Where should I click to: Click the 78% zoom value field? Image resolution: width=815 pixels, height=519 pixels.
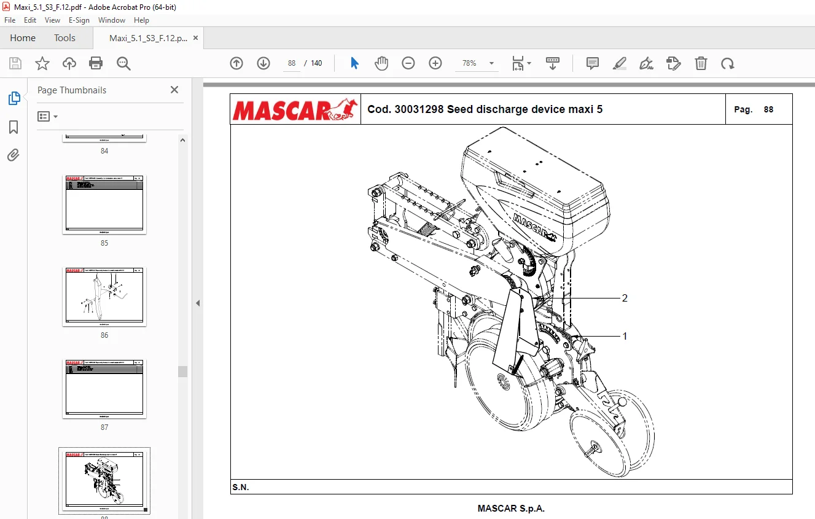click(470, 63)
